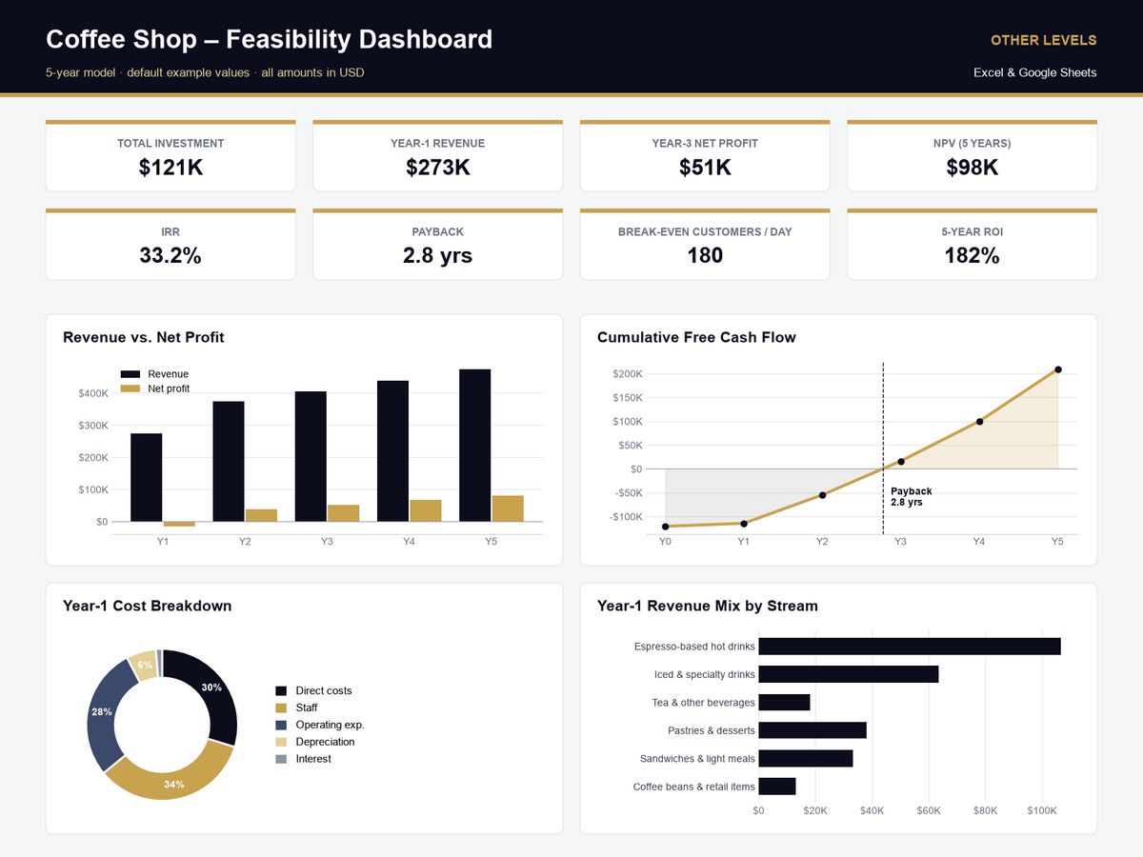Click the 34% Staff donut segment

tap(173, 783)
